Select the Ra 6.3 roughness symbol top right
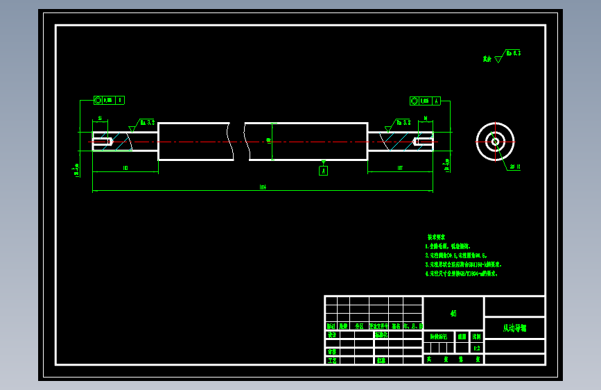The height and width of the screenshot is (390, 601). point(507,56)
